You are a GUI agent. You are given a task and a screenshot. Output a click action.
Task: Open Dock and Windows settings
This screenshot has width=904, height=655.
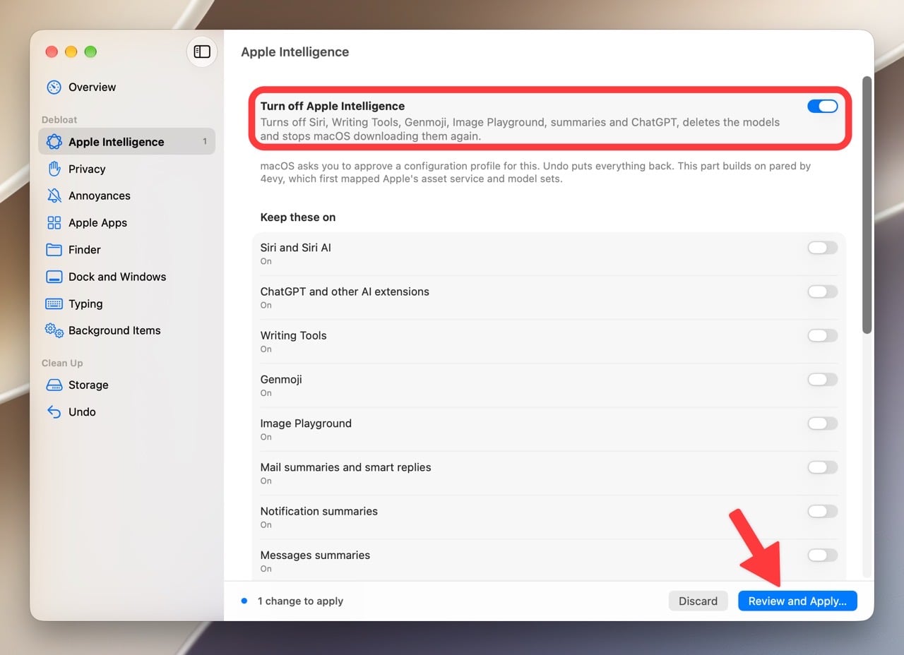(x=117, y=277)
